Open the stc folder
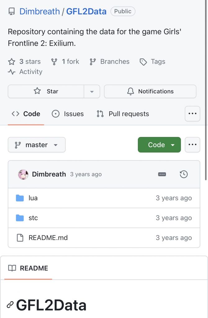 click(x=33, y=218)
